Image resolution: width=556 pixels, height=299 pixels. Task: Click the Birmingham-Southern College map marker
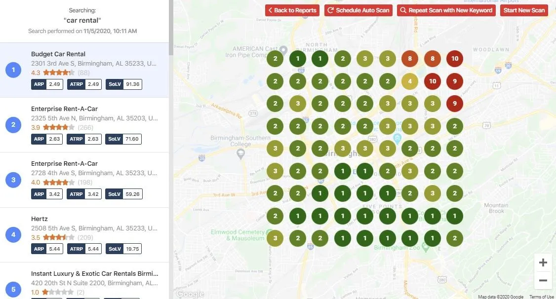(x=241, y=154)
